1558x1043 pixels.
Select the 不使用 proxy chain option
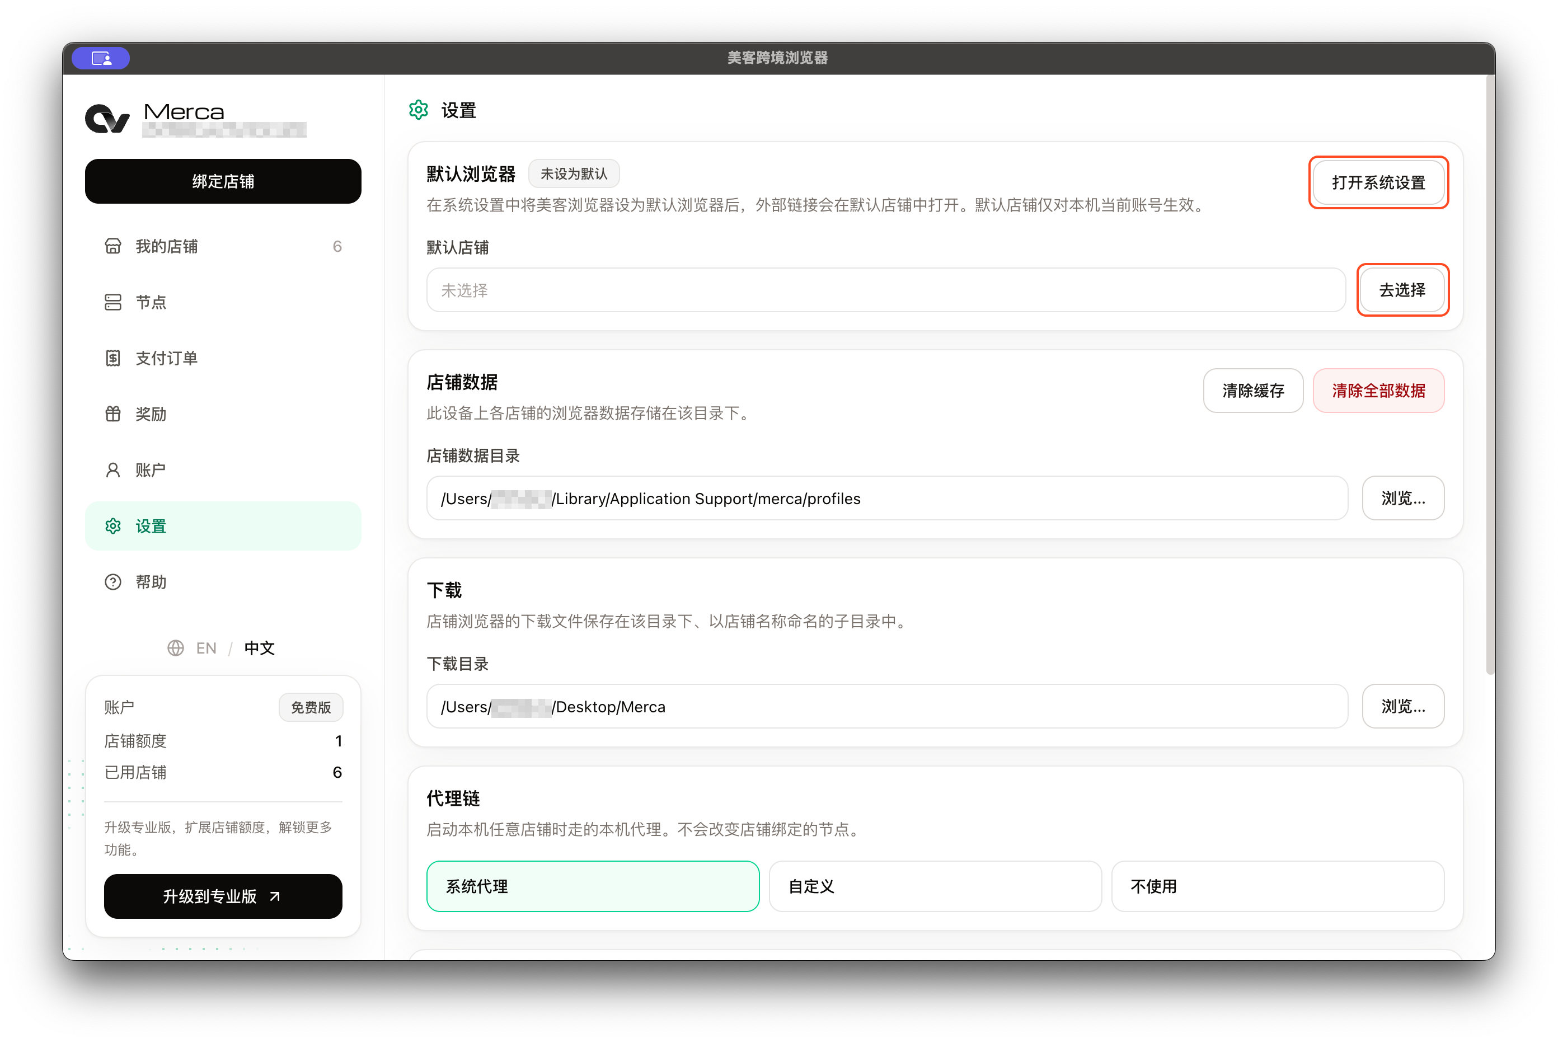[x=1277, y=886]
